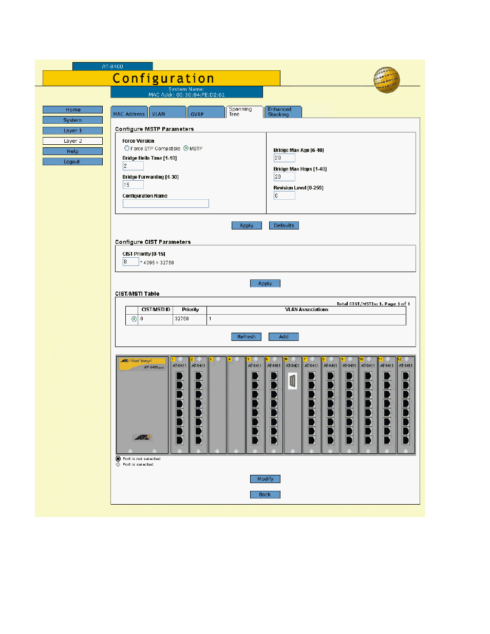Focus the Bridge Max Age field
The height and width of the screenshot is (634, 490).
[285, 158]
